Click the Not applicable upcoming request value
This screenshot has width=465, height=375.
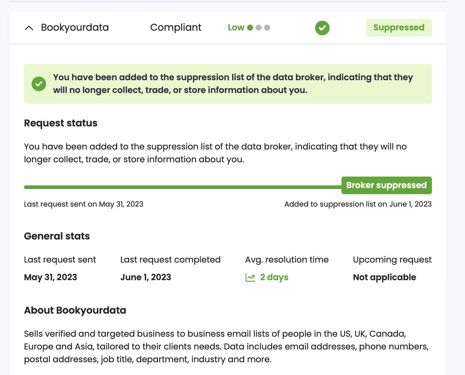pyautogui.click(x=384, y=277)
